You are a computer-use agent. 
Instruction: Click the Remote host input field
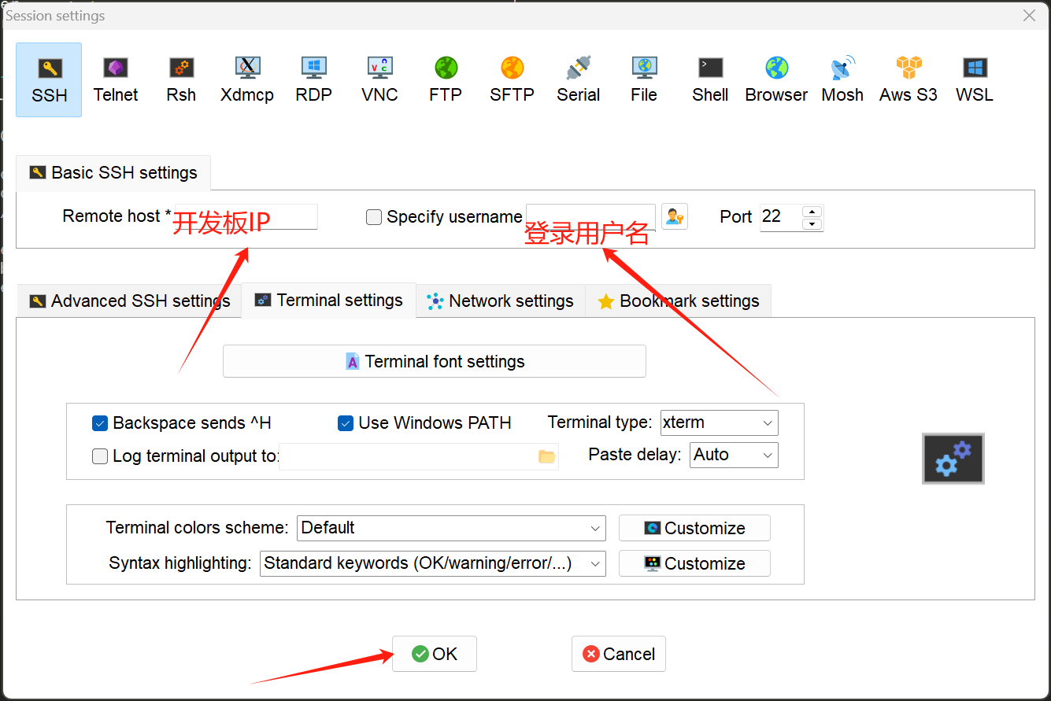click(246, 216)
